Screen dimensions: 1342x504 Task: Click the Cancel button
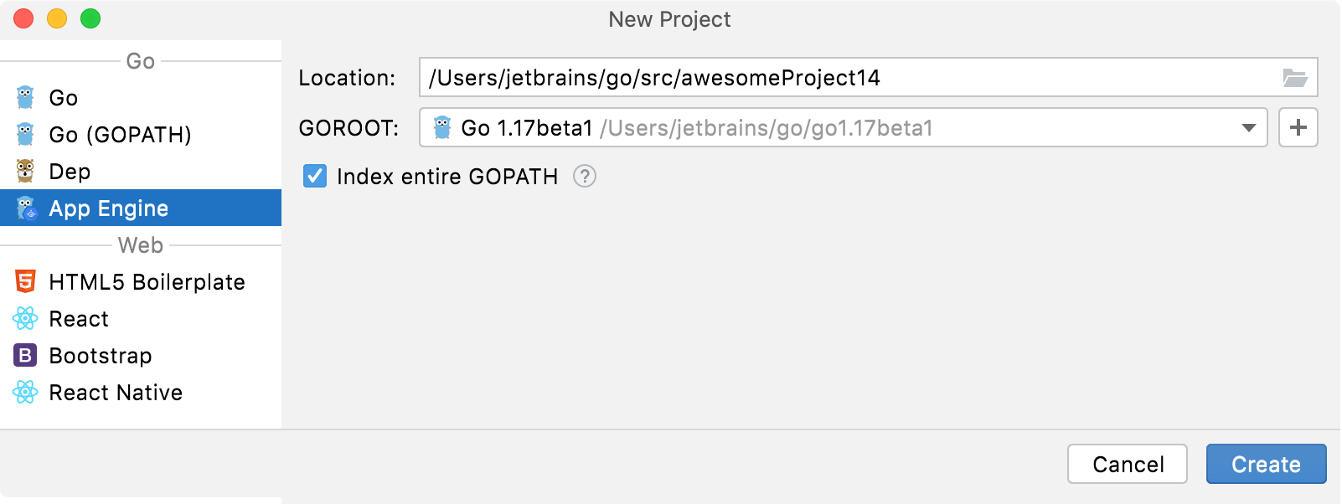[1127, 464]
